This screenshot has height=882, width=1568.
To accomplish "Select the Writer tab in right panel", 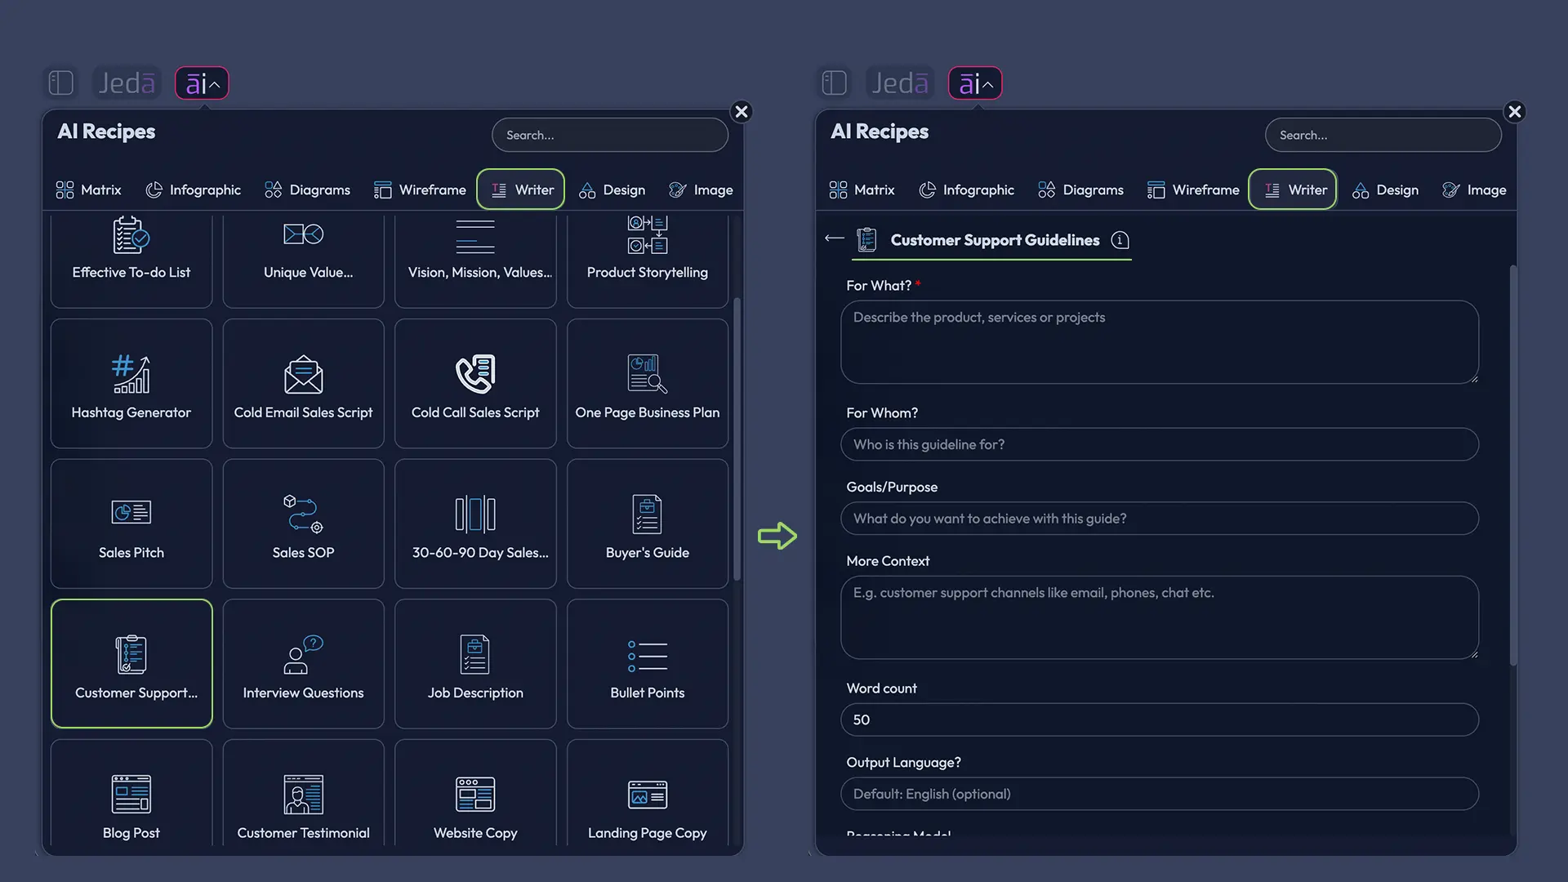I will (x=1294, y=189).
